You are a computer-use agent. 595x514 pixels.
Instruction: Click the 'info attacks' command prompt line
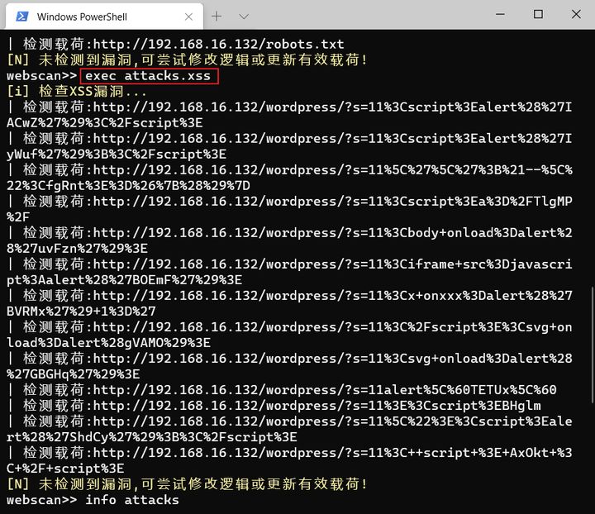pos(93,500)
